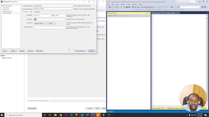Click the Windows Start button

pos(2,115)
